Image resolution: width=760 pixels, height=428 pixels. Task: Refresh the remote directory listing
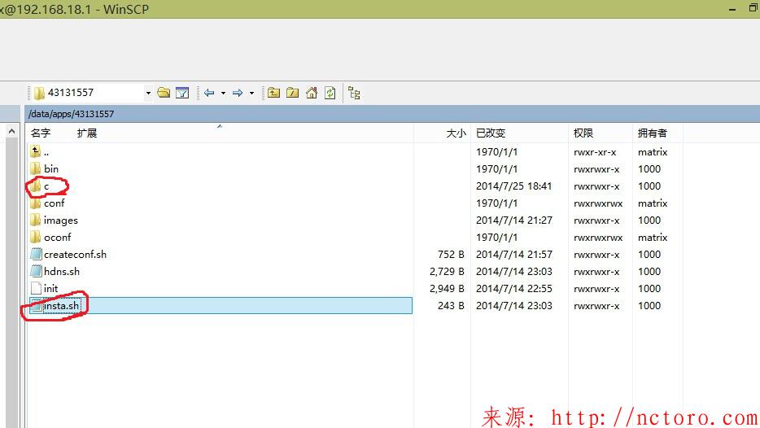point(330,93)
